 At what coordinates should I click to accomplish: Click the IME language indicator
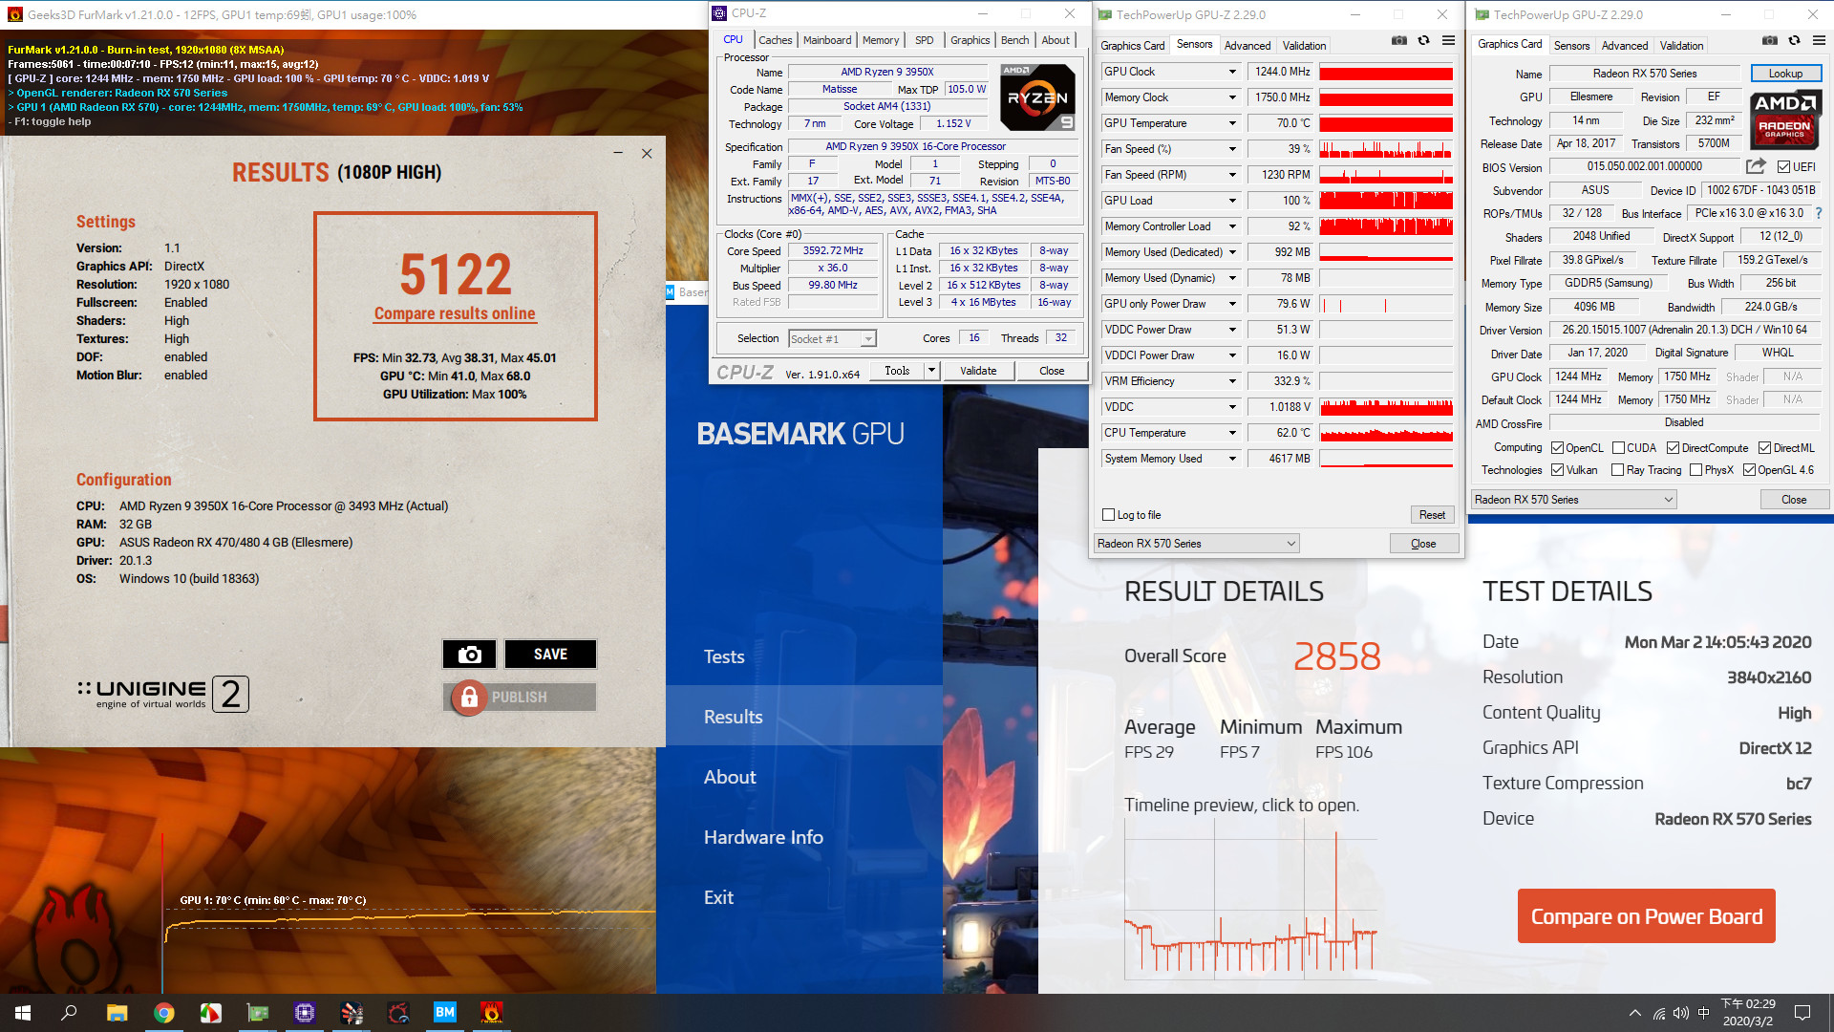[1704, 1013]
